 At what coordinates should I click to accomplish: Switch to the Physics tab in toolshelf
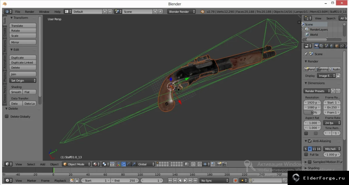5,77
